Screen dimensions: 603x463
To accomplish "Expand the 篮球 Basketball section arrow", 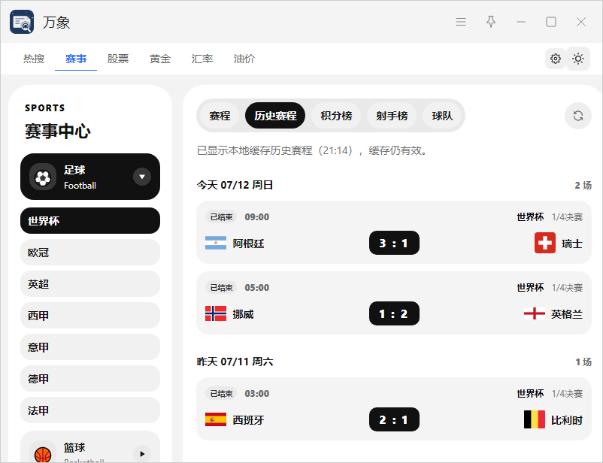I will click(142, 454).
